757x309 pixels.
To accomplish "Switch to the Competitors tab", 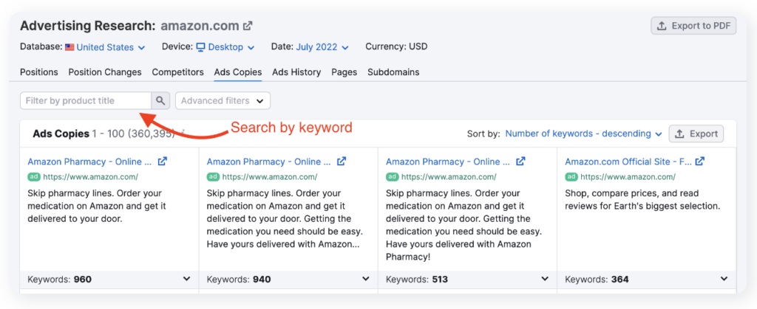I will [x=177, y=72].
